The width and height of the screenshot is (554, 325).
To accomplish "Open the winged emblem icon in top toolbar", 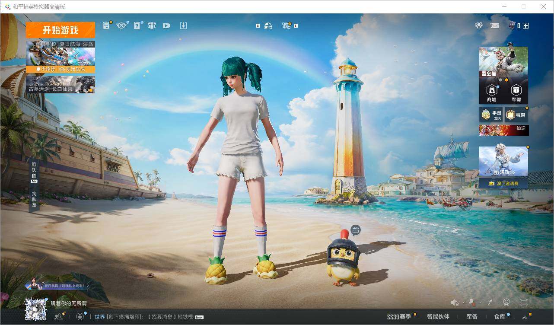I will (x=121, y=25).
